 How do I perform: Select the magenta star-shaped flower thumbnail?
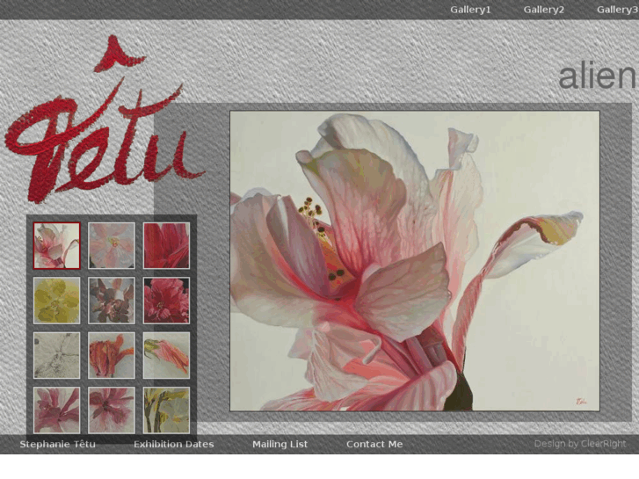112,410
